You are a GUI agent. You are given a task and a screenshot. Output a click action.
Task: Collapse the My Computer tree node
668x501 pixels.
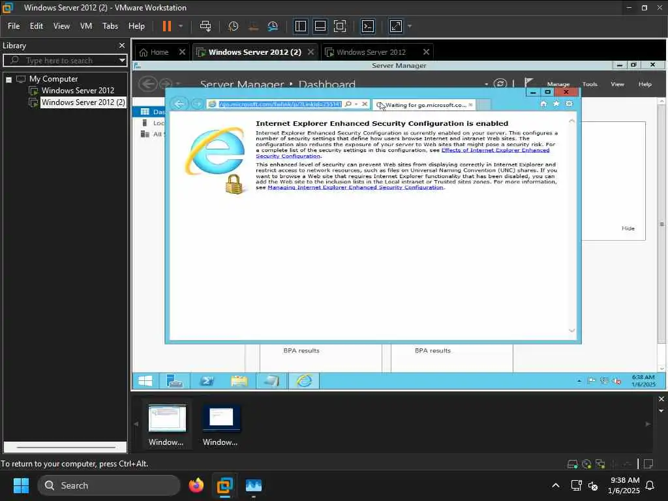[8, 79]
